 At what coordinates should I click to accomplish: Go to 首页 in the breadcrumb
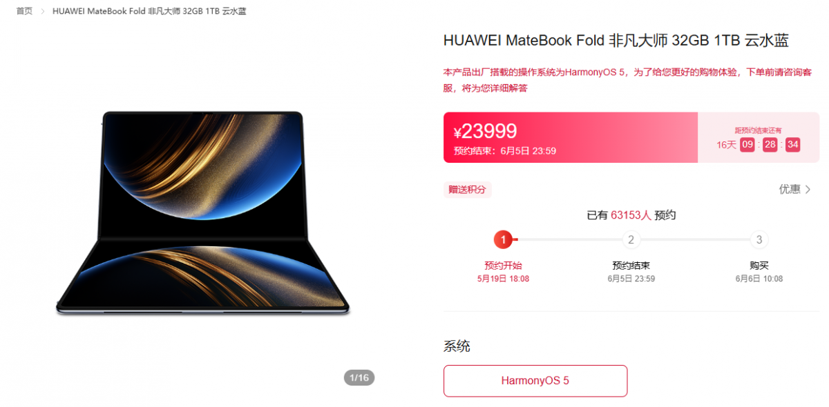click(x=24, y=11)
